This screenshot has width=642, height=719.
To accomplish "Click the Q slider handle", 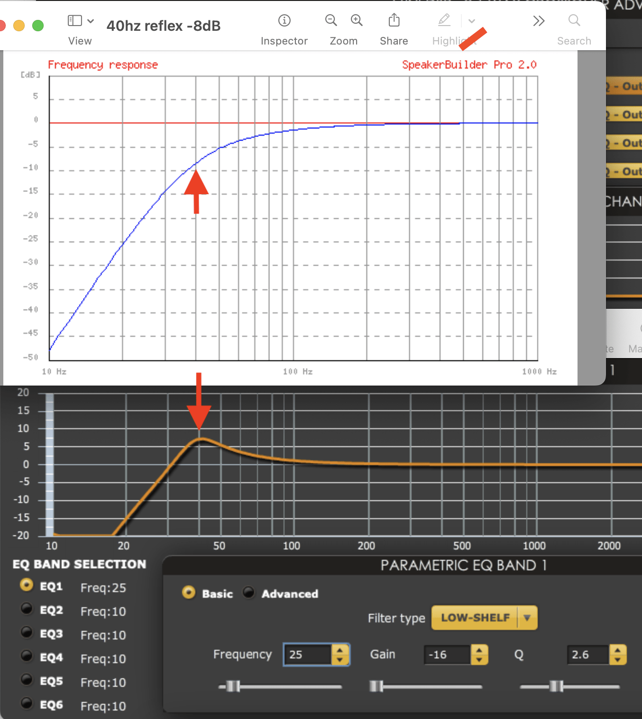I will 556,686.
